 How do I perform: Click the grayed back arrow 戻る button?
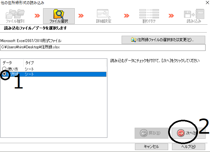click(151, 133)
